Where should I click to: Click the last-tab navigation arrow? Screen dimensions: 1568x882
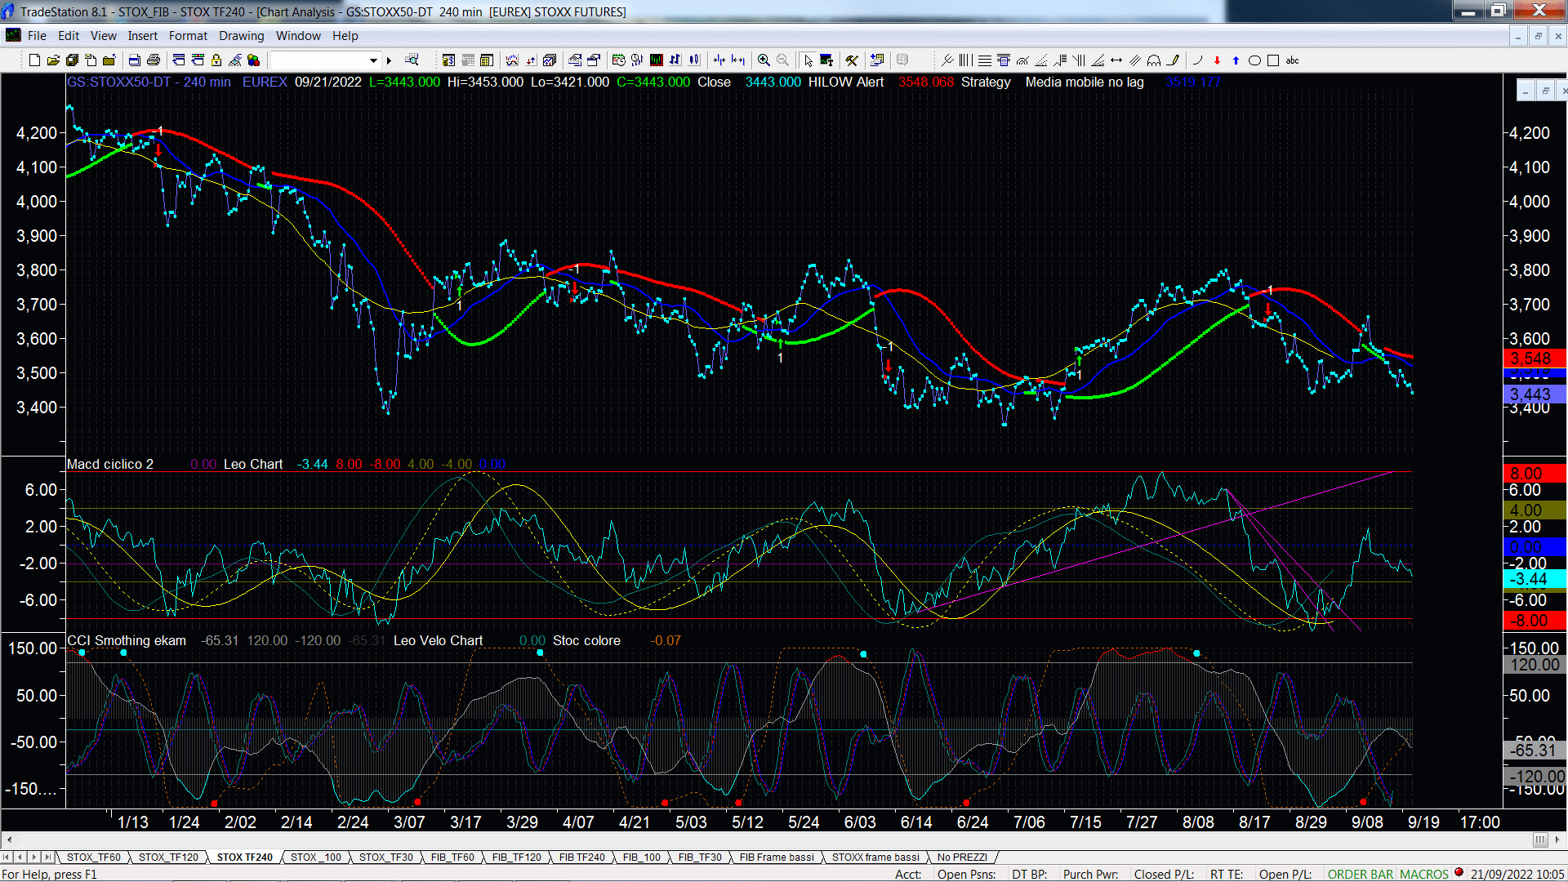click(x=47, y=857)
